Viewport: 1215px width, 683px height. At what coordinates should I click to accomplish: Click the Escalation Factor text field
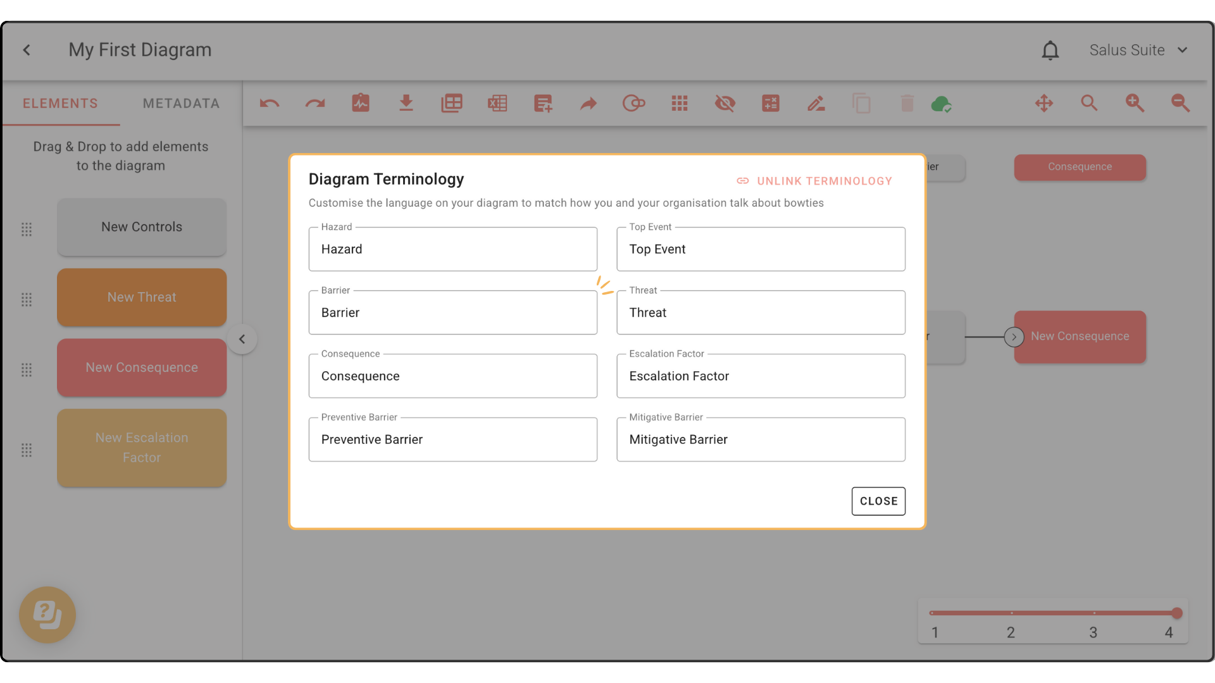pyautogui.click(x=761, y=376)
